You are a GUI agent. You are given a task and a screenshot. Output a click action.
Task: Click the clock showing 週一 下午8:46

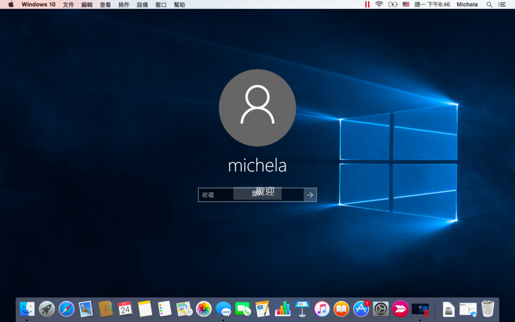[x=432, y=5]
